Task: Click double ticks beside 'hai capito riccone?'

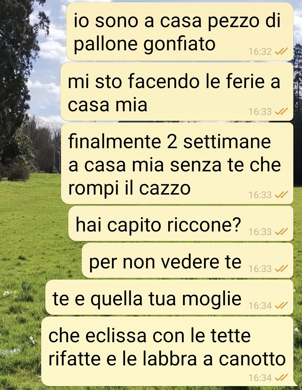Action: coord(281,232)
